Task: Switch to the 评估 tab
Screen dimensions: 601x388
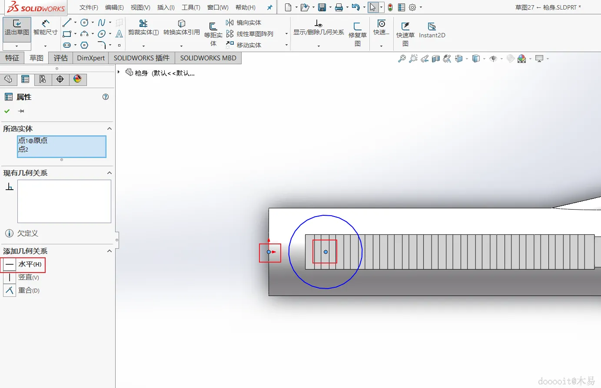Action: click(61, 58)
